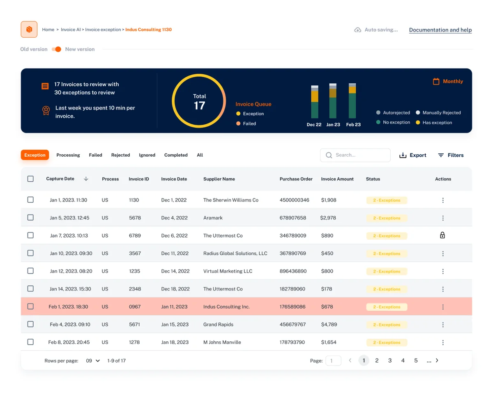Check the invoice 2348 row checkbox
The width and height of the screenshot is (493, 400).
[30, 288]
